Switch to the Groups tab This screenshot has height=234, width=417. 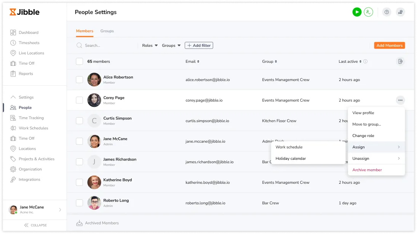click(x=107, y=31)
